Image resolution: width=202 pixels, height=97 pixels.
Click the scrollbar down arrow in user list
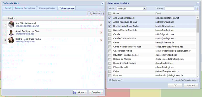coord(198,76)
